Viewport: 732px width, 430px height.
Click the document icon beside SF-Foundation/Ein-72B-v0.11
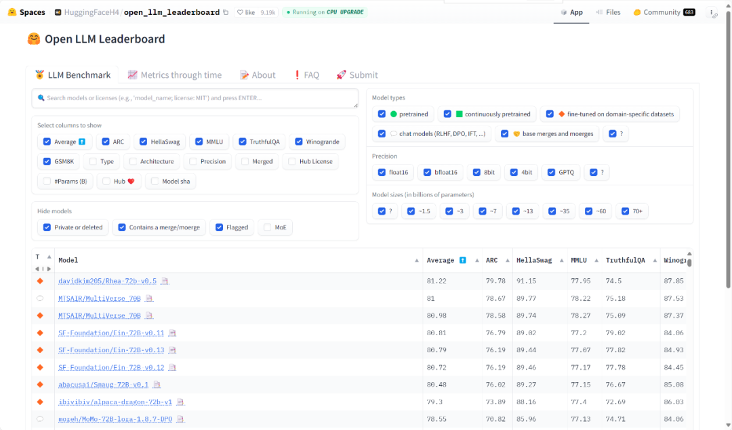coord(172,333)
